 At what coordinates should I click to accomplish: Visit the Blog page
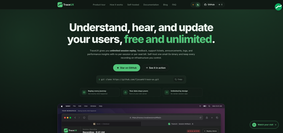165,5
